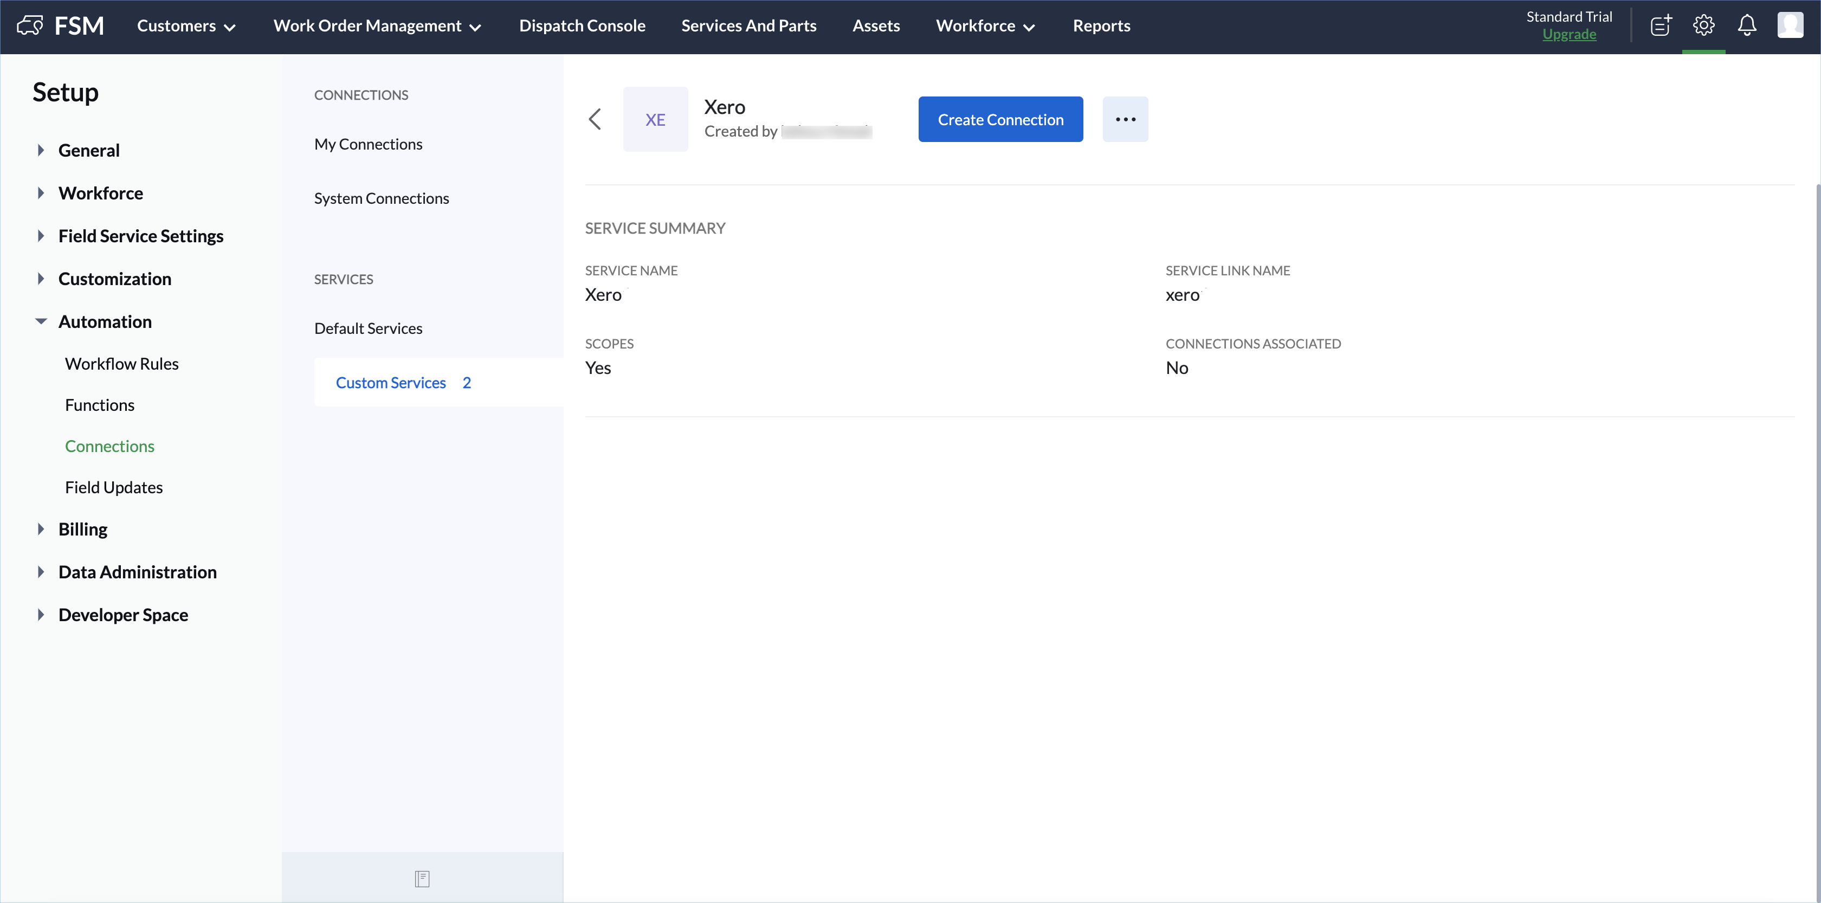Open Connections under Automation

pyautogui.click(x=109, y=446)
